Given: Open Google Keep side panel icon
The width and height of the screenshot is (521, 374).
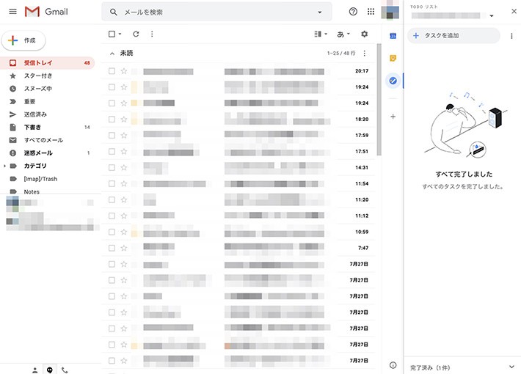Looking at the screenshot, I should tap(393, 58).
